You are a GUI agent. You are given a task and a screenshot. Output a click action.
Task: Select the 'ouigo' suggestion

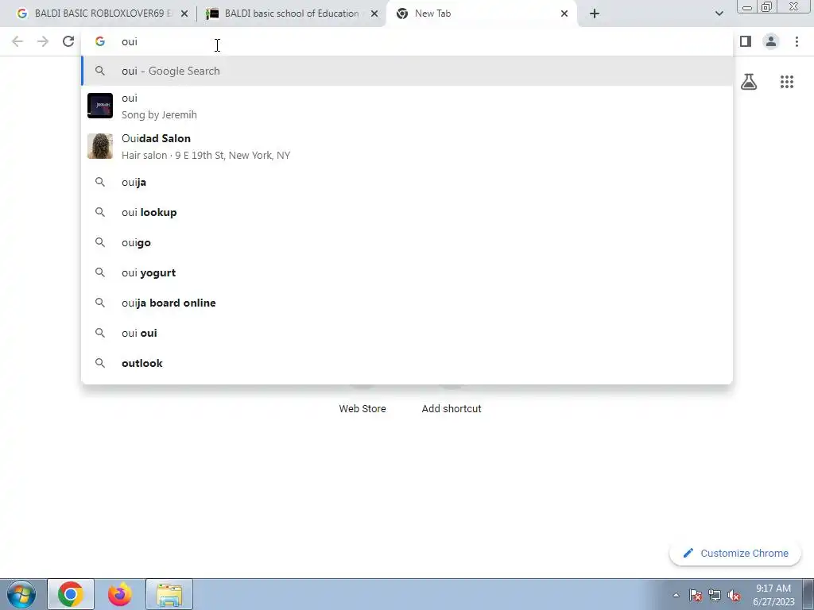(x=407, y=242)
